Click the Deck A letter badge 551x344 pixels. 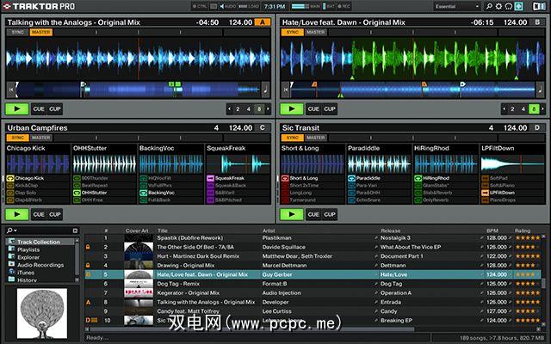point(263,22)
